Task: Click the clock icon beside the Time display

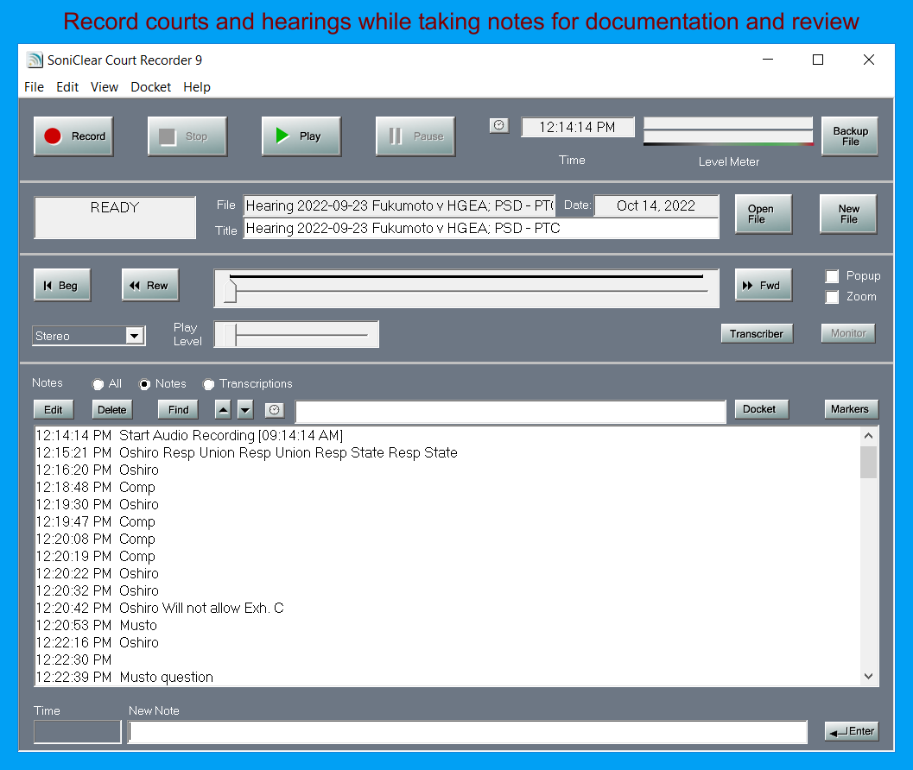Action: (x=499, y=125)
